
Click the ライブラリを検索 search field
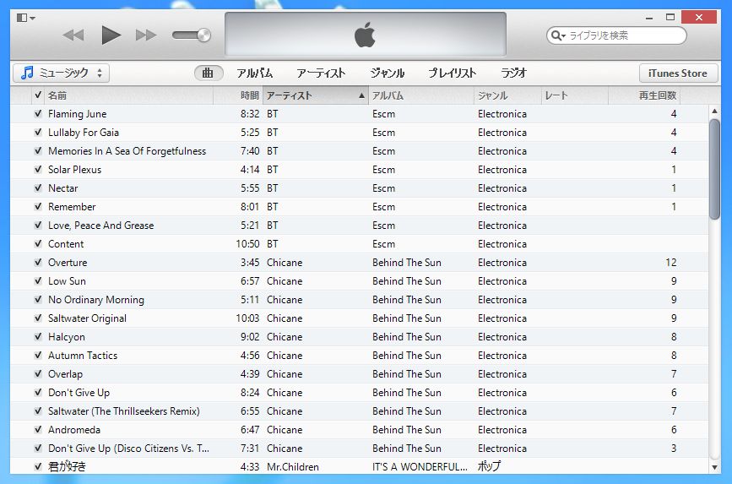[616, 35]
